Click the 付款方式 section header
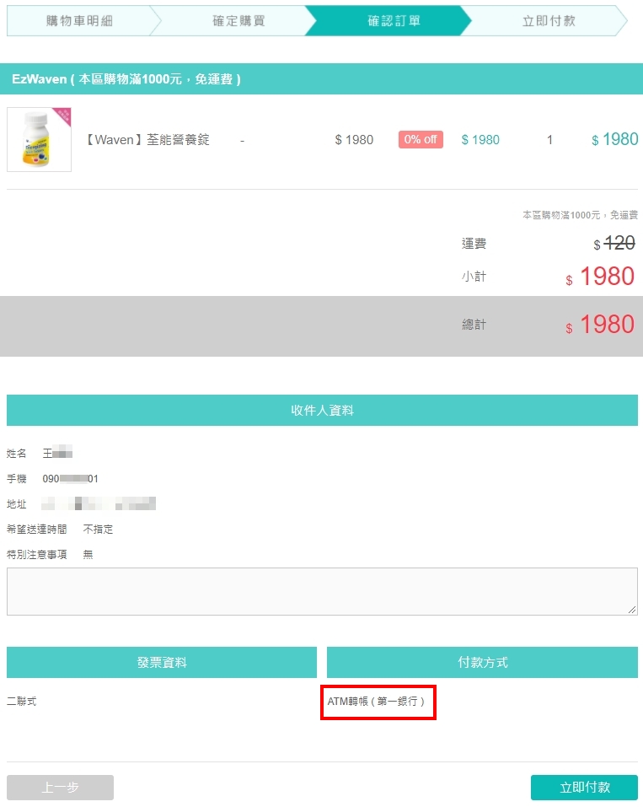Image resolution: width=643 pixels, height=807 pixels. (x=483, y=662)
